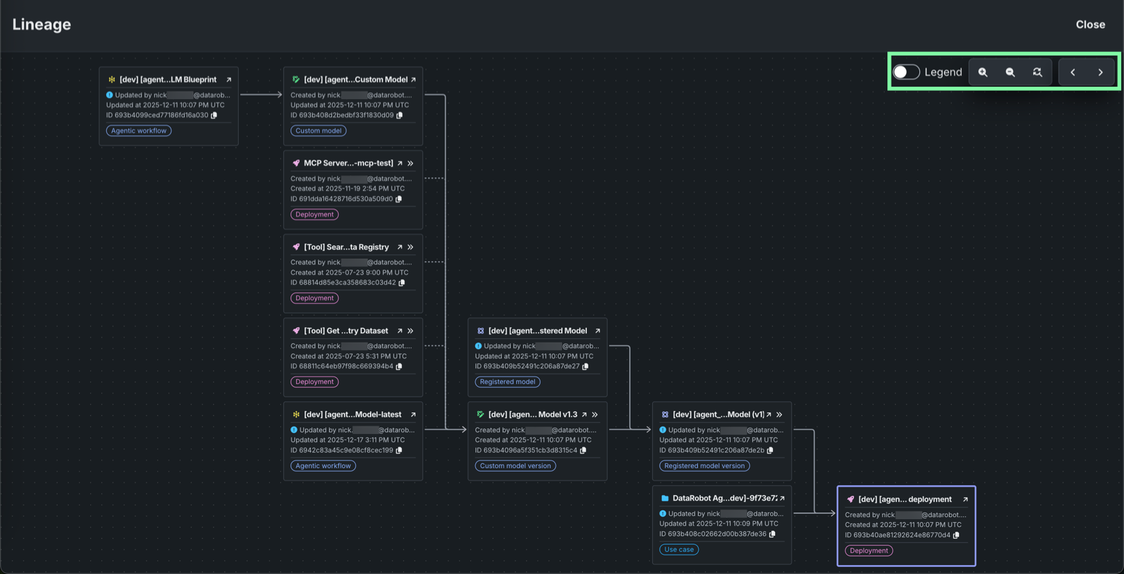Go to next node with right arrow
This screenshot has width=1124, height=574.
(x=1100, y=72)
